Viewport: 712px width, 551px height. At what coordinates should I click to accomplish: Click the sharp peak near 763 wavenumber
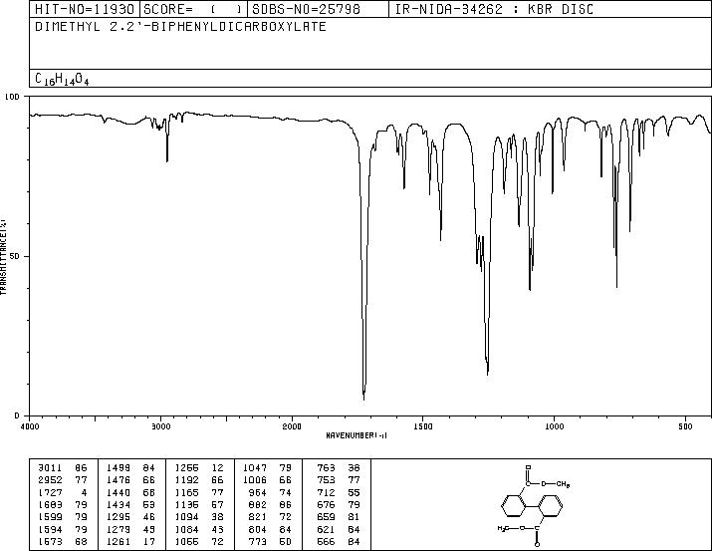[x=616, y=282]
